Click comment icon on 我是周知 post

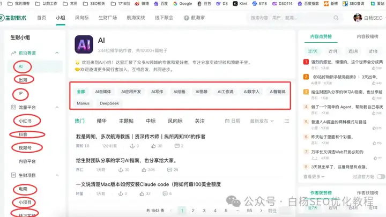point(177,146)
